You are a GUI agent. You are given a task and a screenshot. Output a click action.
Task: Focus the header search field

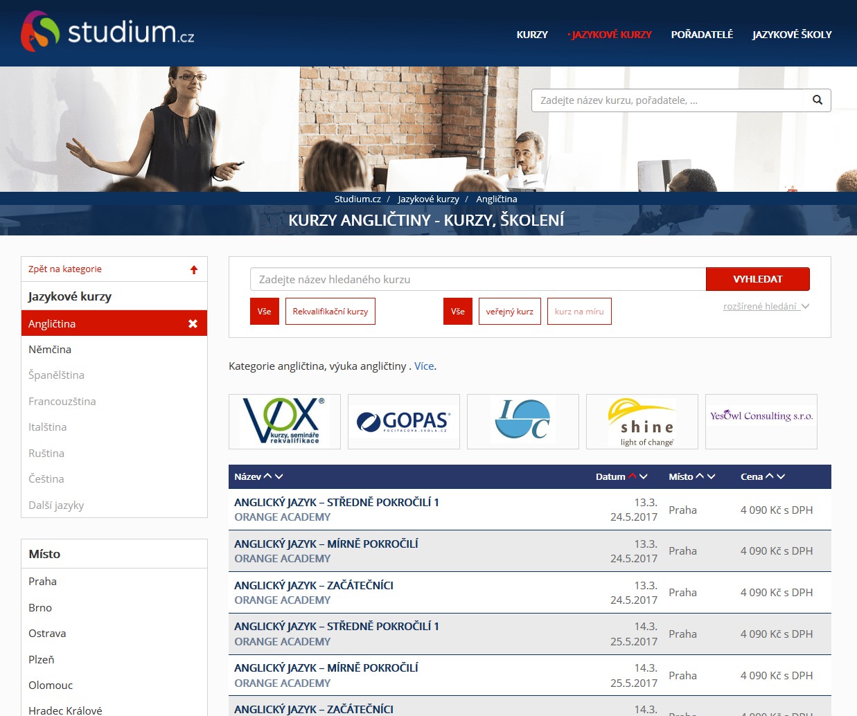point(668,100)
